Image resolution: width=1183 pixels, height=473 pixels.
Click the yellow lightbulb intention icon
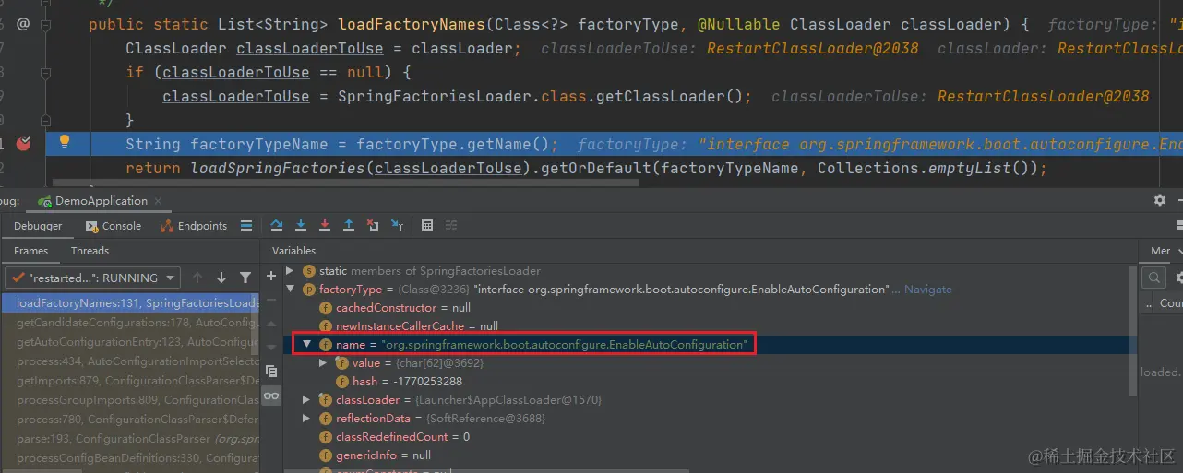(65, 141)
